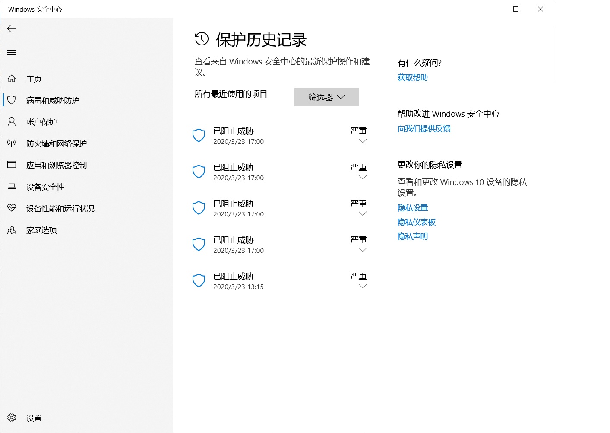This screenshot has height=433, width=610.
Task: Expand the 13:15 已阻止威胁 chevron
Action: click(x=363, y=287)
